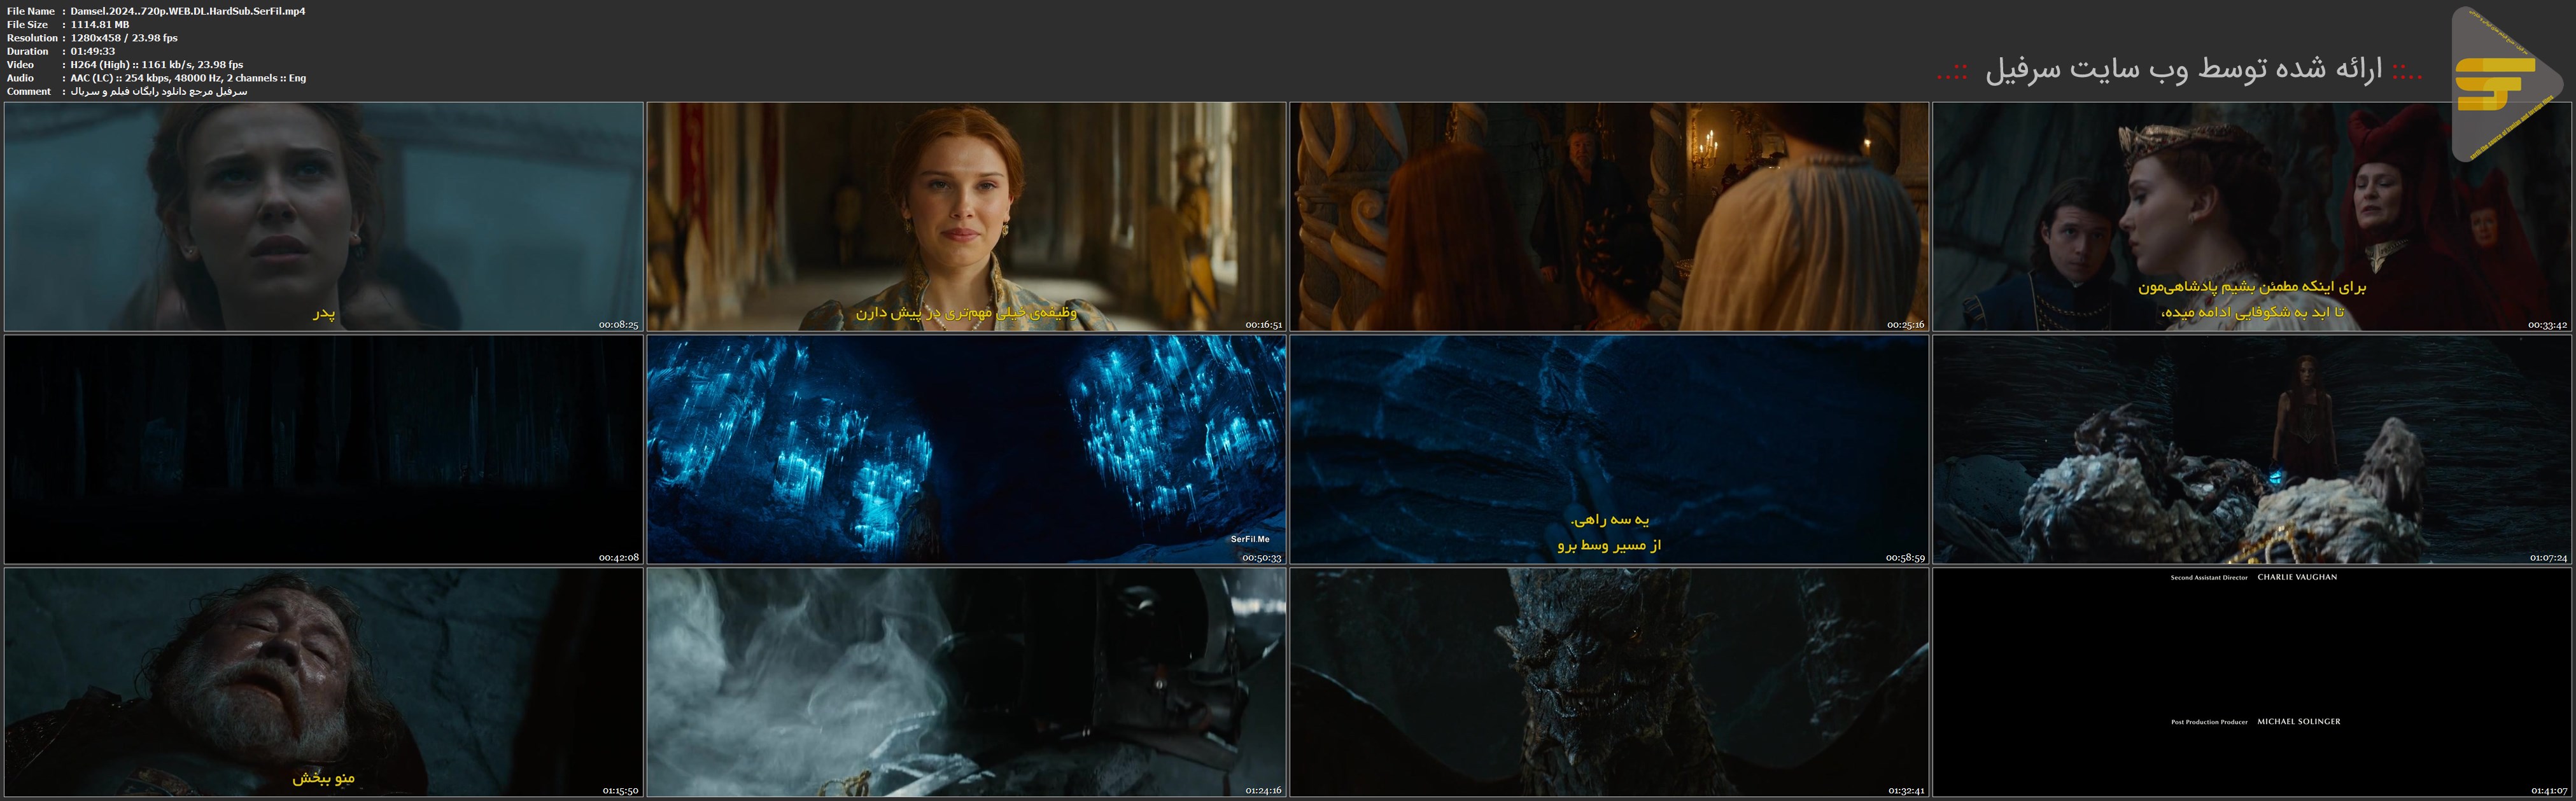This screenshot has width=2576, height=801.
Task: Click the file name Damsel.2024 text
Action: (x=188, y=11)
